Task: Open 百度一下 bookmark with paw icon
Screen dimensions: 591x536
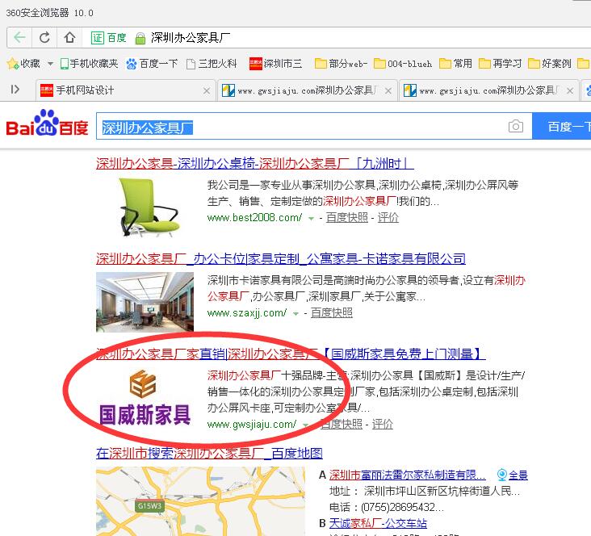Action: [x=152, y=64]
